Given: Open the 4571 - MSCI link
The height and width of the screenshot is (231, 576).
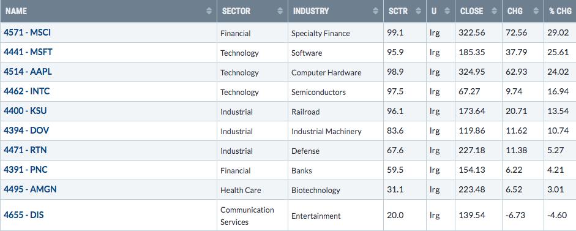Looking at the screenshot, I should [27, 32].
